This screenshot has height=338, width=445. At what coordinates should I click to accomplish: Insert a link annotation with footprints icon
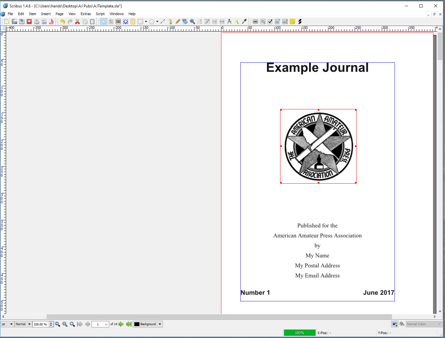[300, 22]
